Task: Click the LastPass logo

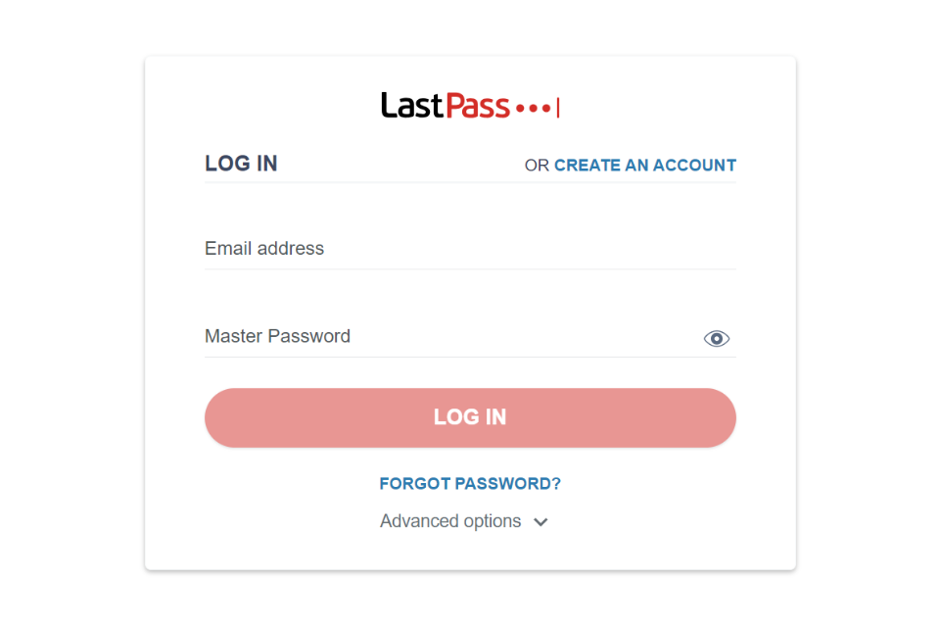Action: [x=469, y=105]
